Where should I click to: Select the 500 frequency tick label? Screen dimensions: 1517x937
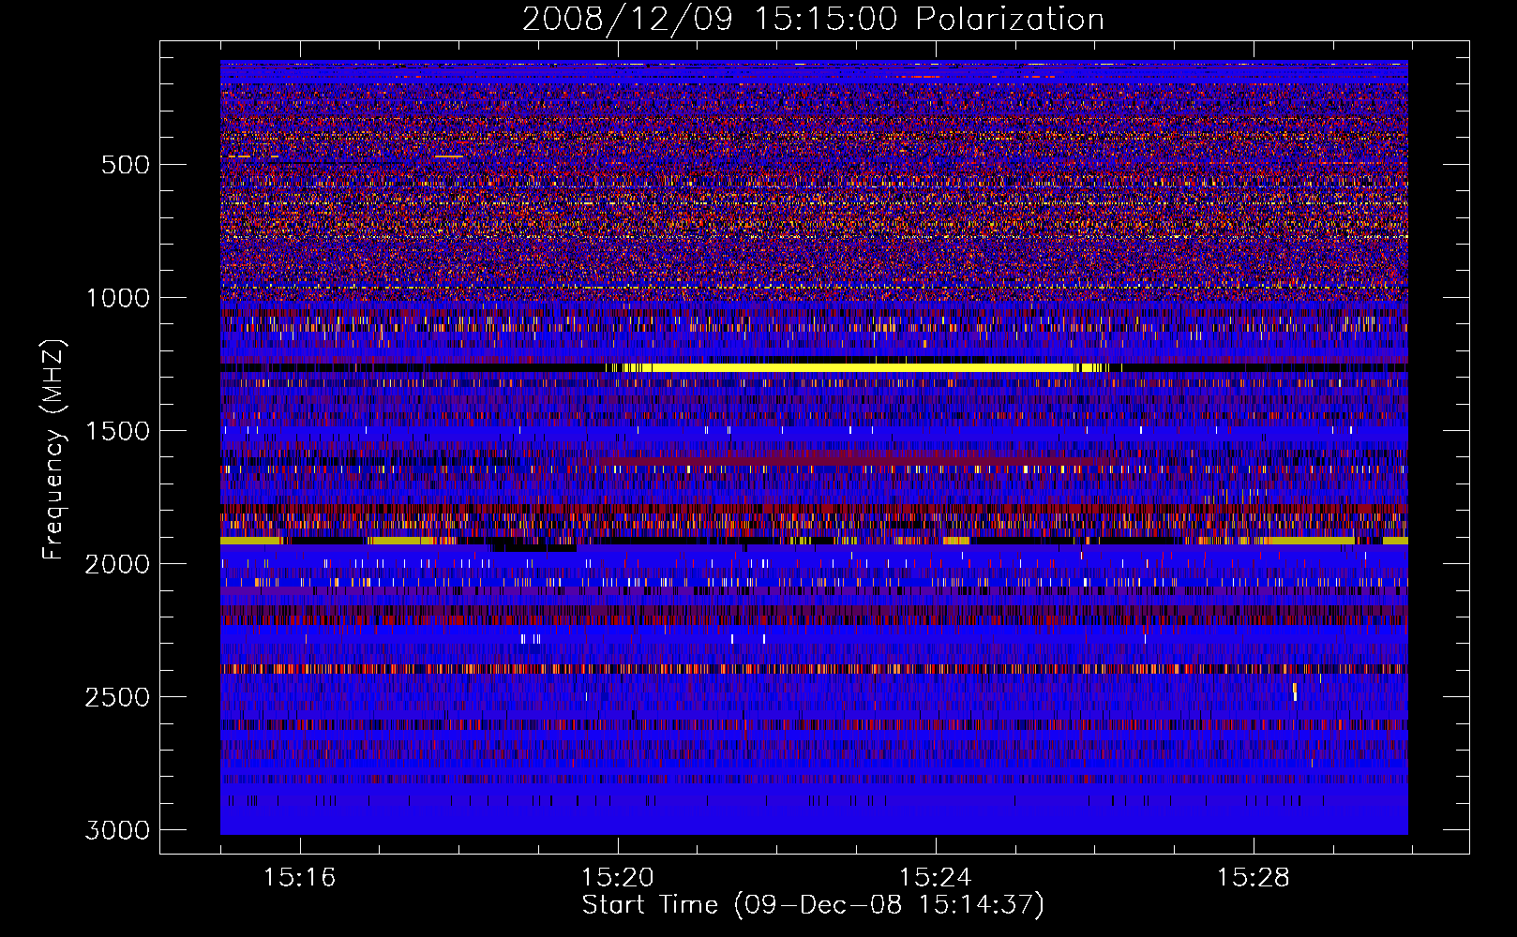(126, 165)
